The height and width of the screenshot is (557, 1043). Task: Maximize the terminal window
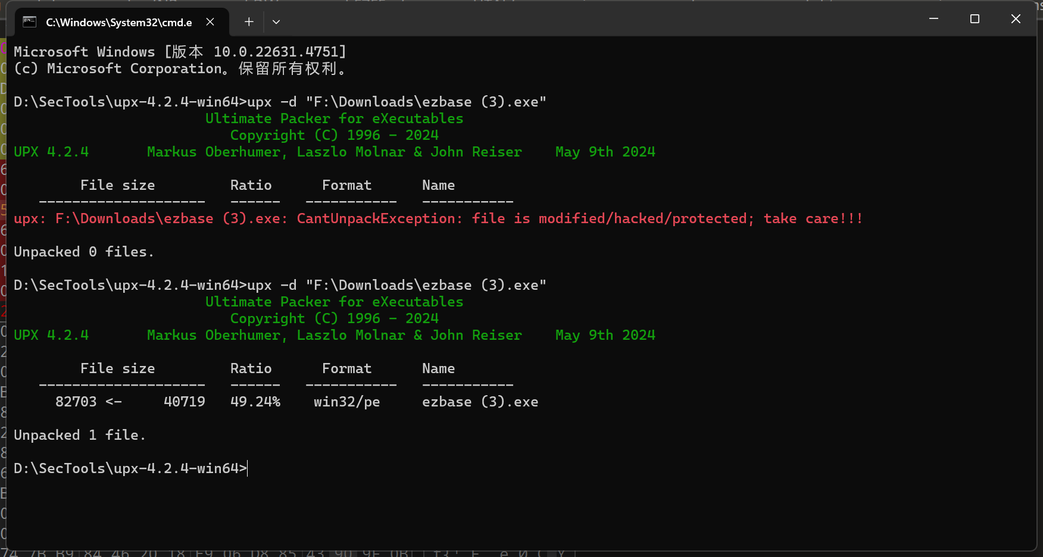click(975, 19)
